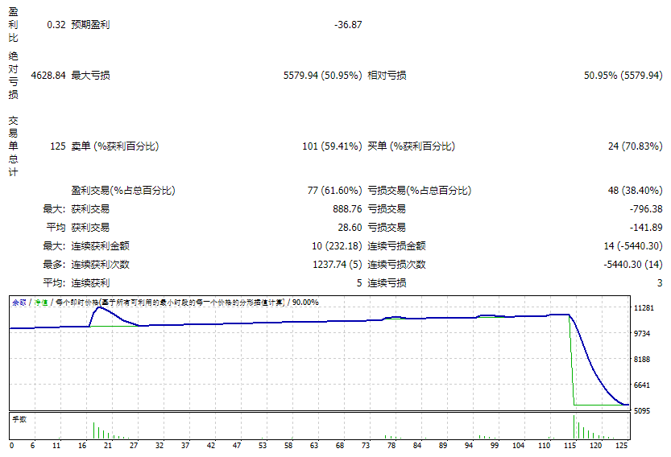Click the -796.38 largest loss trade value

(x=644, y=209)
